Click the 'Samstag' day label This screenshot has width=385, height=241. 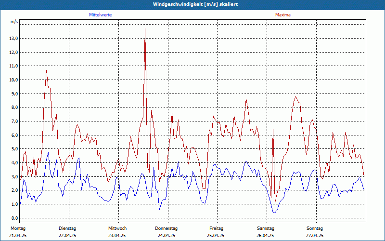point(266,228)
